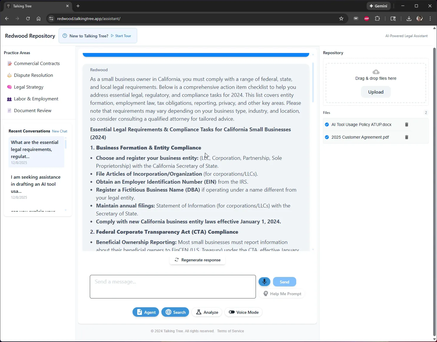Open conversation "What are the essential legal requirements"

tap(36, 152)
